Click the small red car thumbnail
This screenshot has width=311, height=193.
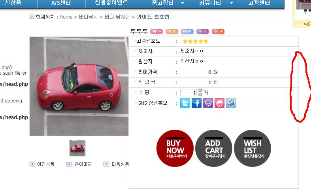pos(77,148)
